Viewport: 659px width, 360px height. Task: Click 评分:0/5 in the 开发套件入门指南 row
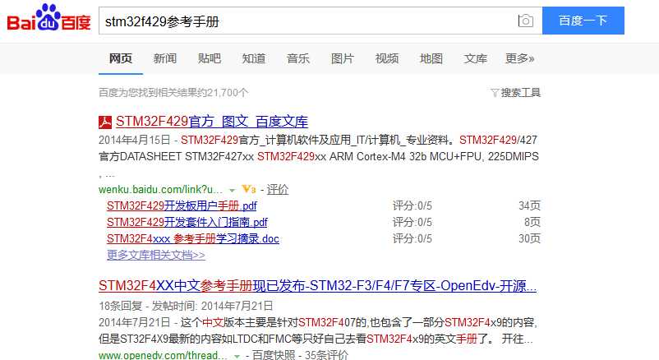coord(412,222)
